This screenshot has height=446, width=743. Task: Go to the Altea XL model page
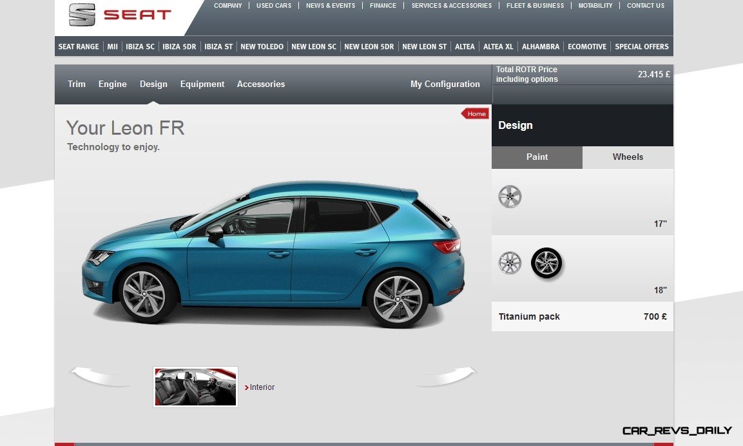[x=499, y=46]
